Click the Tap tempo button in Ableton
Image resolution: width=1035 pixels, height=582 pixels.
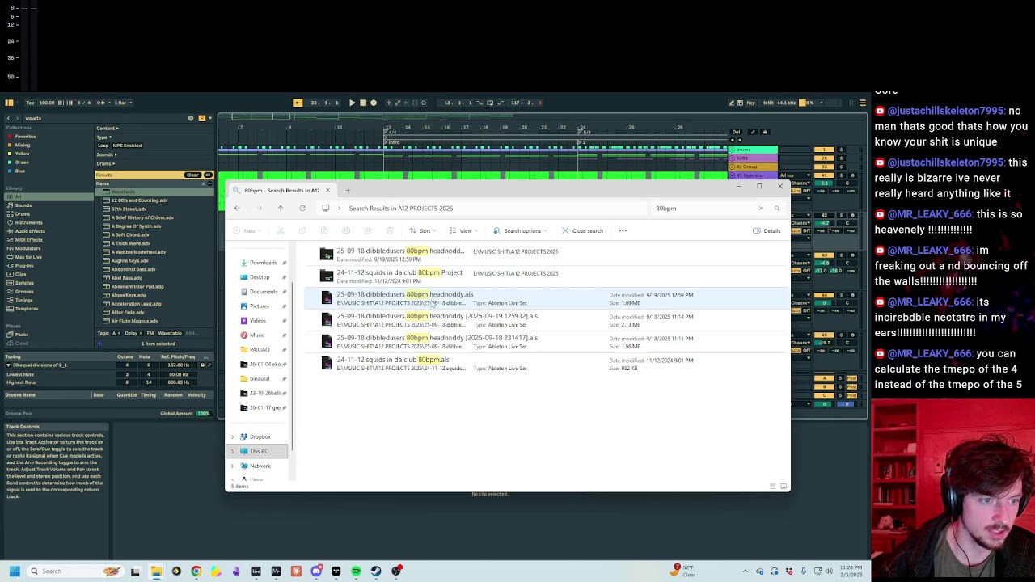click(30, 103)
